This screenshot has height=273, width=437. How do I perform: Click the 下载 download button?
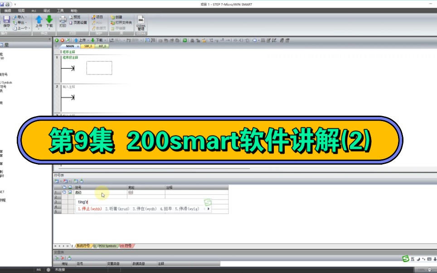pos(49,20)
